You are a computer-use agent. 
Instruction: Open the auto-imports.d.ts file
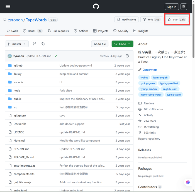point(25,166)
